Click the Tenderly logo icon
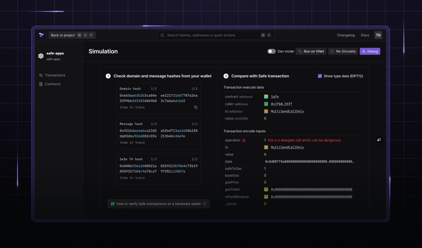The width and height of the screenshot is (422, 248). click(x=41, y=35)
